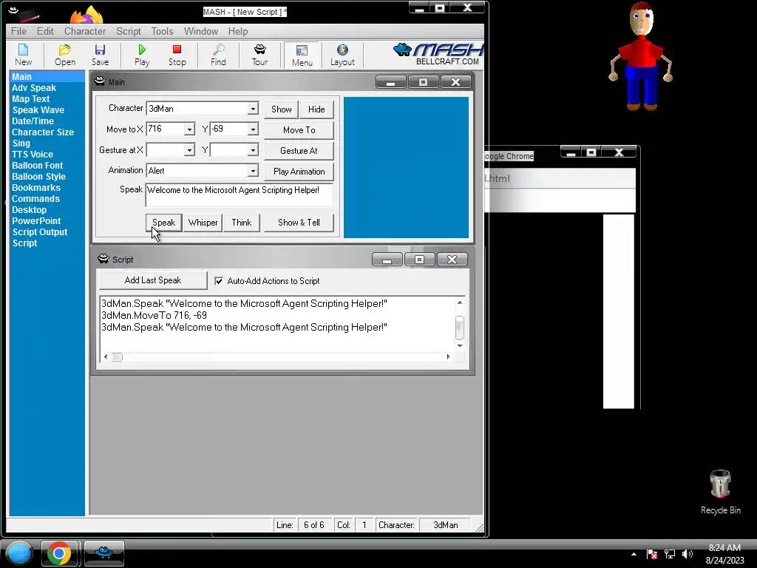Click the Layout toolbar icon

342,55
